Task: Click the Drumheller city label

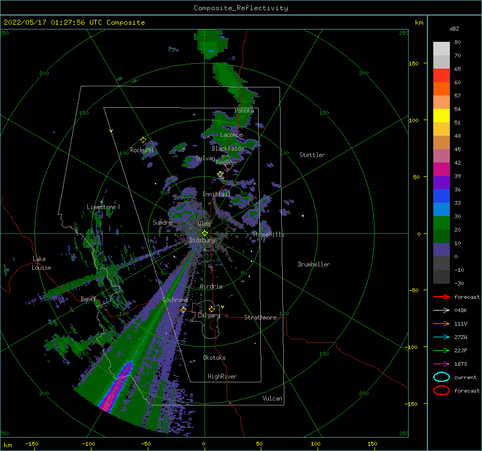Action: tap(313, 264)
